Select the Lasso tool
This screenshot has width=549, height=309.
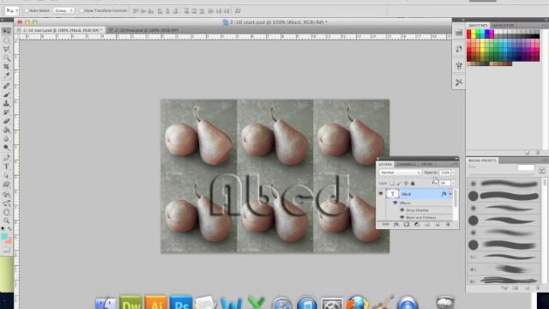6,49
